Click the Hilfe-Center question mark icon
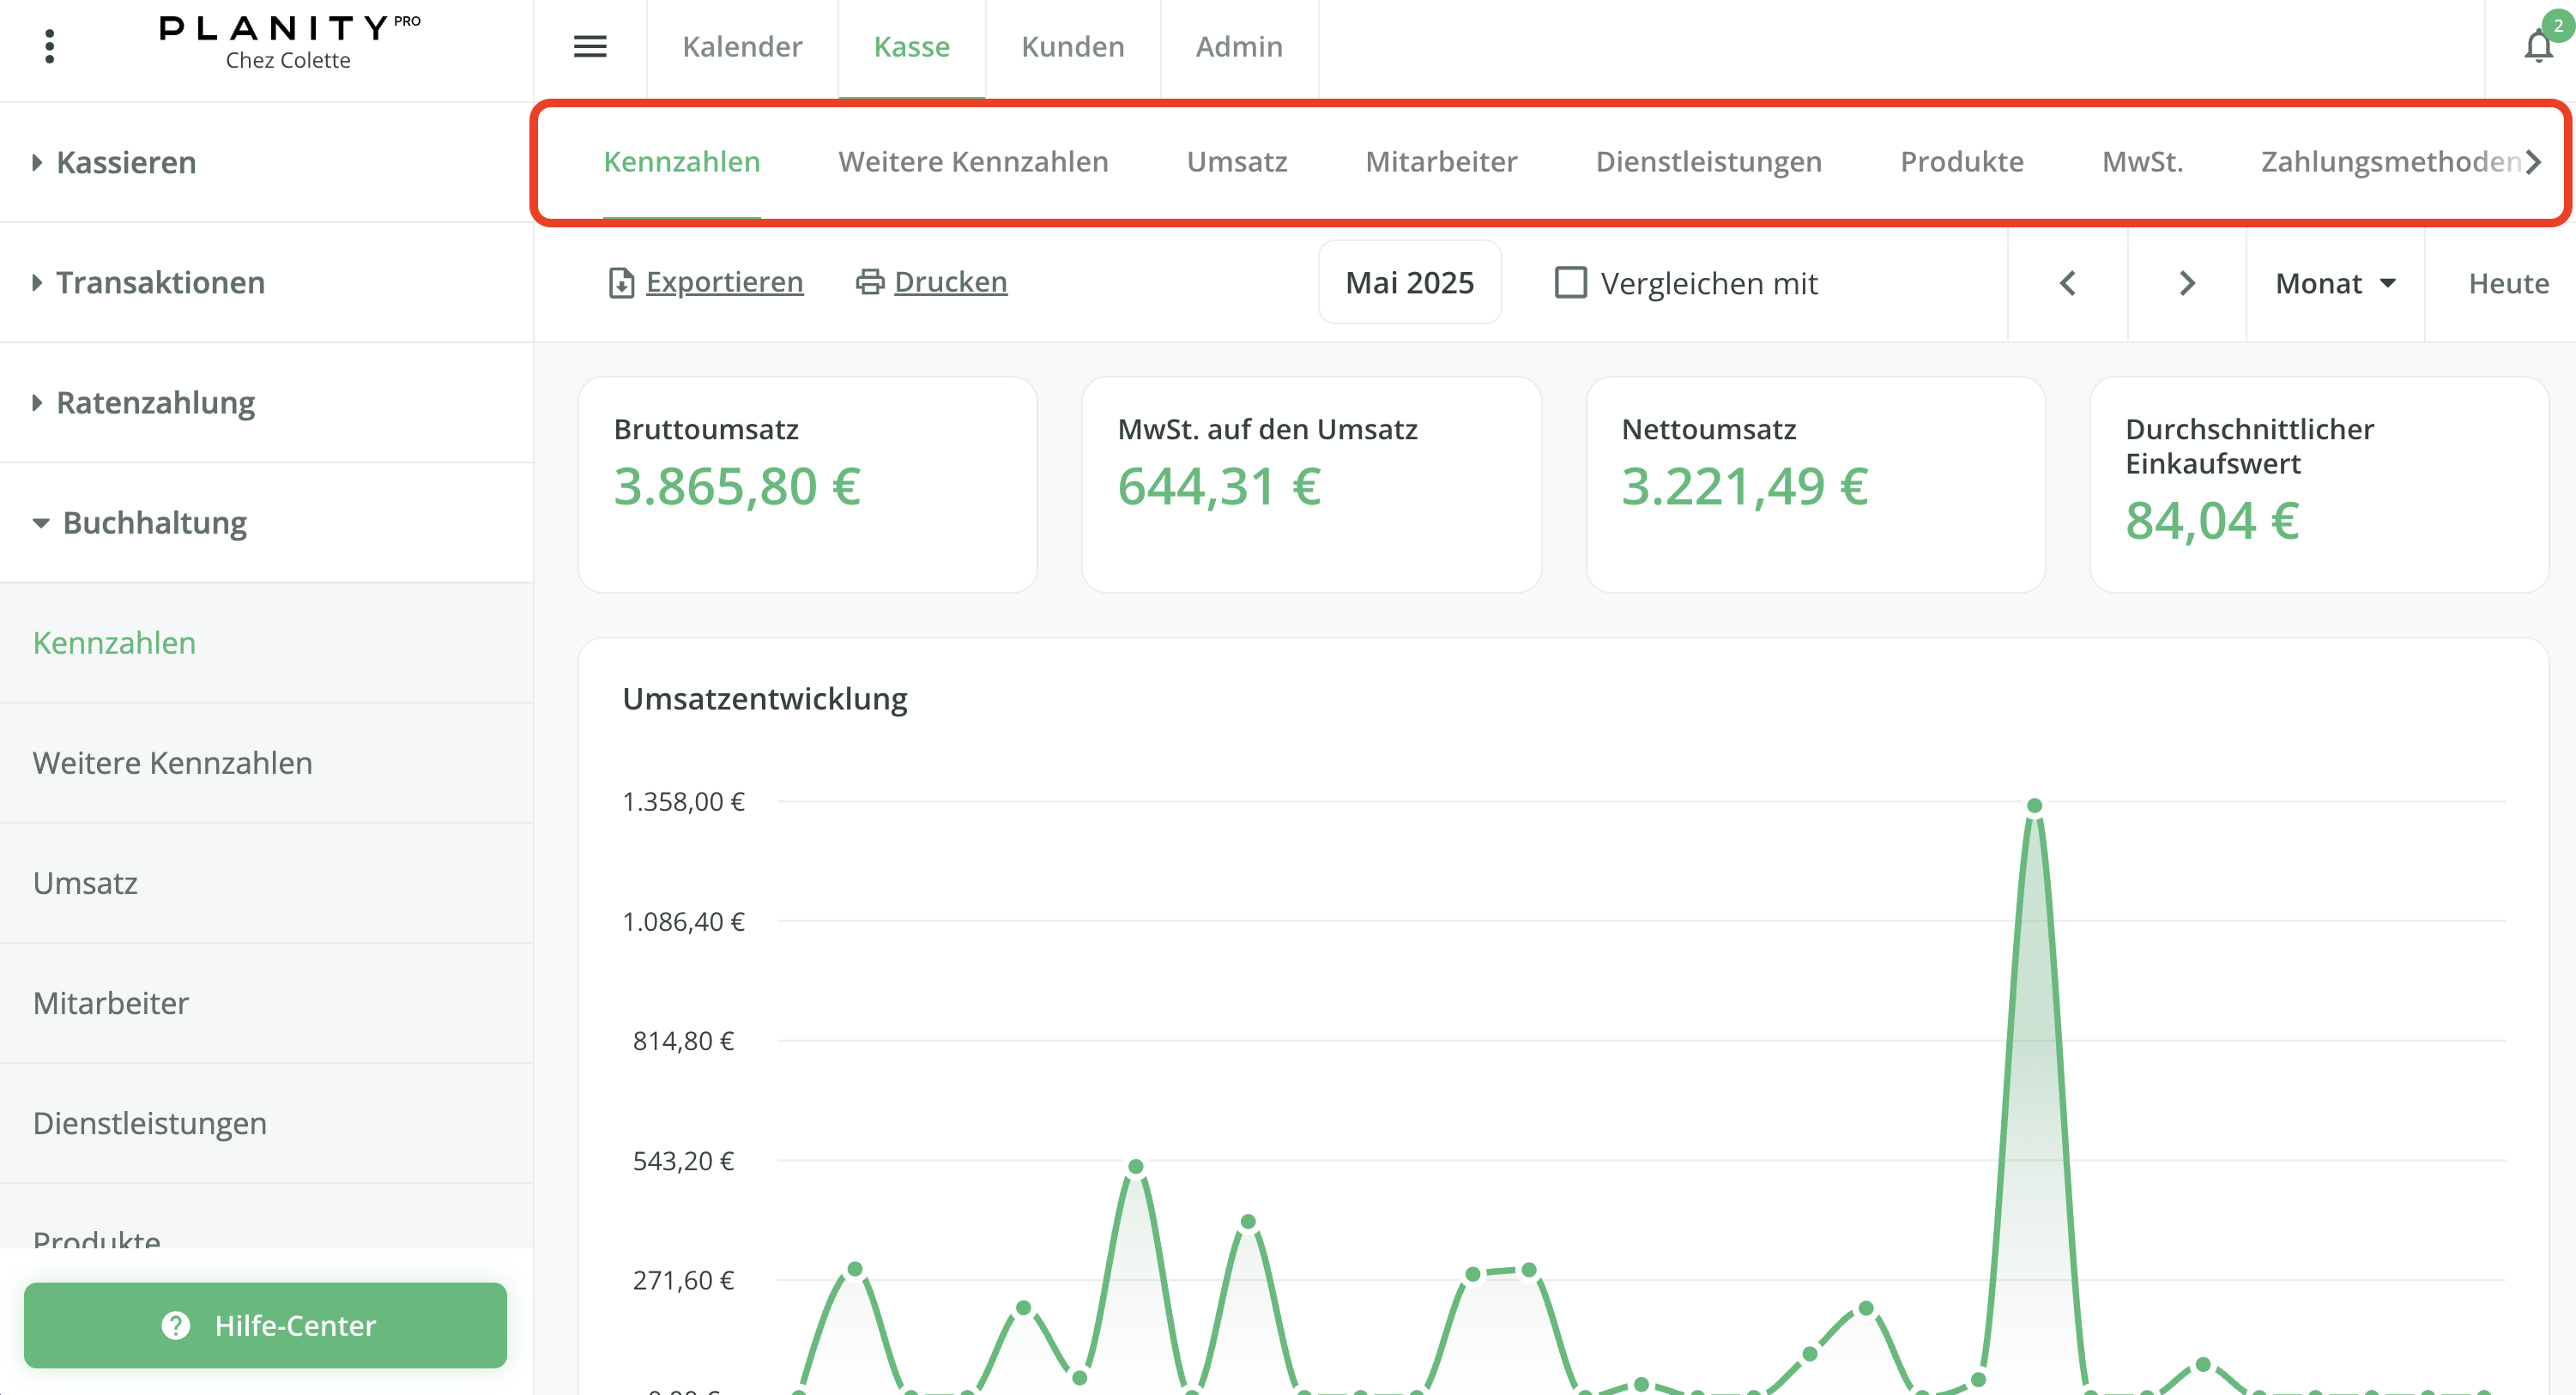Screen dimensions: 2576x1395 point(176,1325)
